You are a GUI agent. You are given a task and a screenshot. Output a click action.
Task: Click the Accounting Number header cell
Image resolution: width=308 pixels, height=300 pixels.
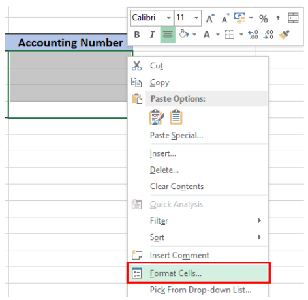coord(69,42)
